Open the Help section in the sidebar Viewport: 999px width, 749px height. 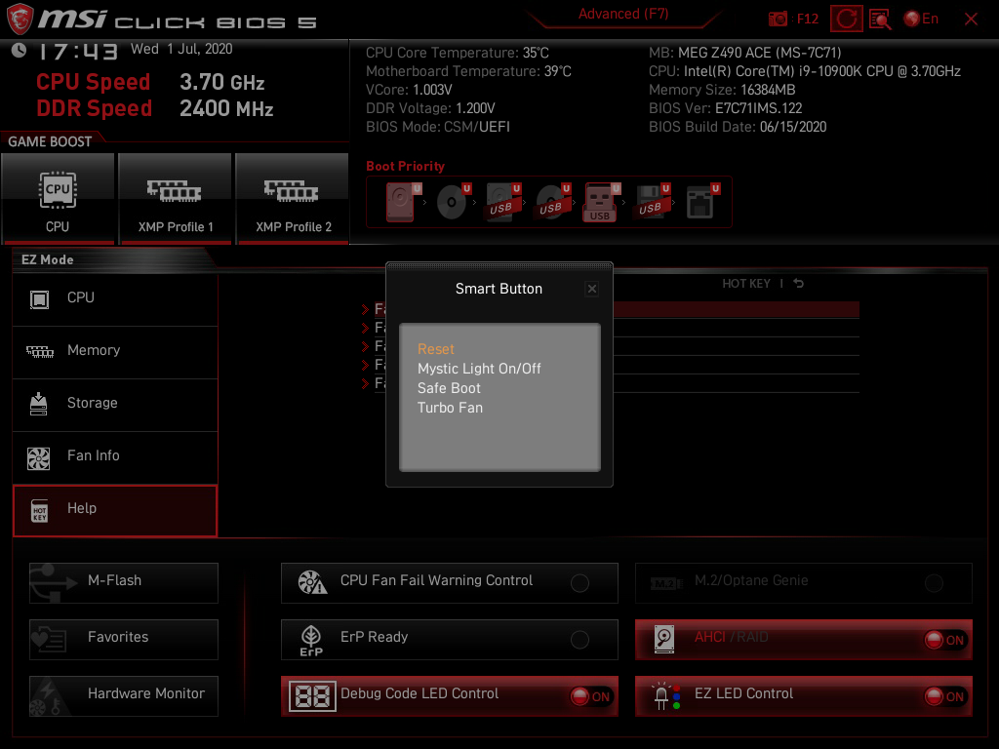pos(115,511)
